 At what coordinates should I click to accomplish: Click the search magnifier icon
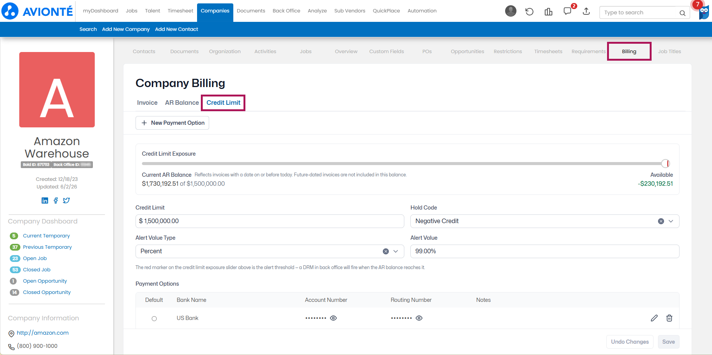pyautogui.click(x=682, y=13)
